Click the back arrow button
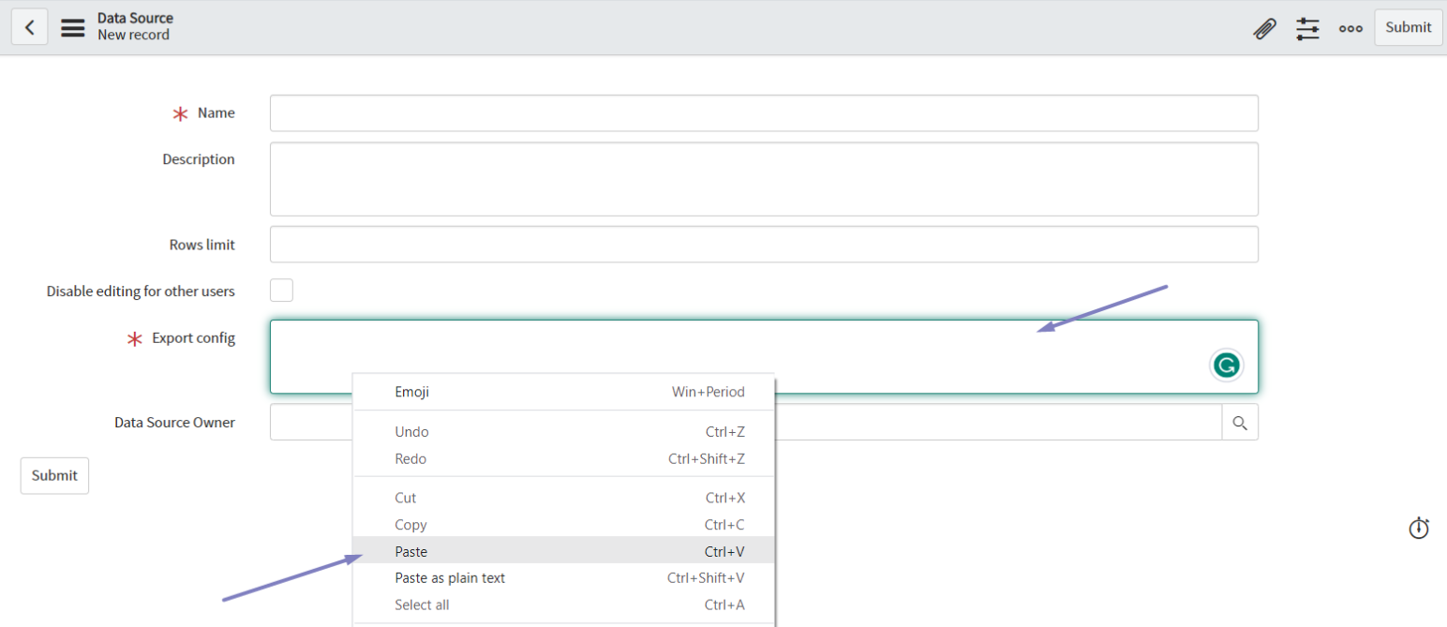This screenshot has width=1447, height=627. tap(30, 27)
